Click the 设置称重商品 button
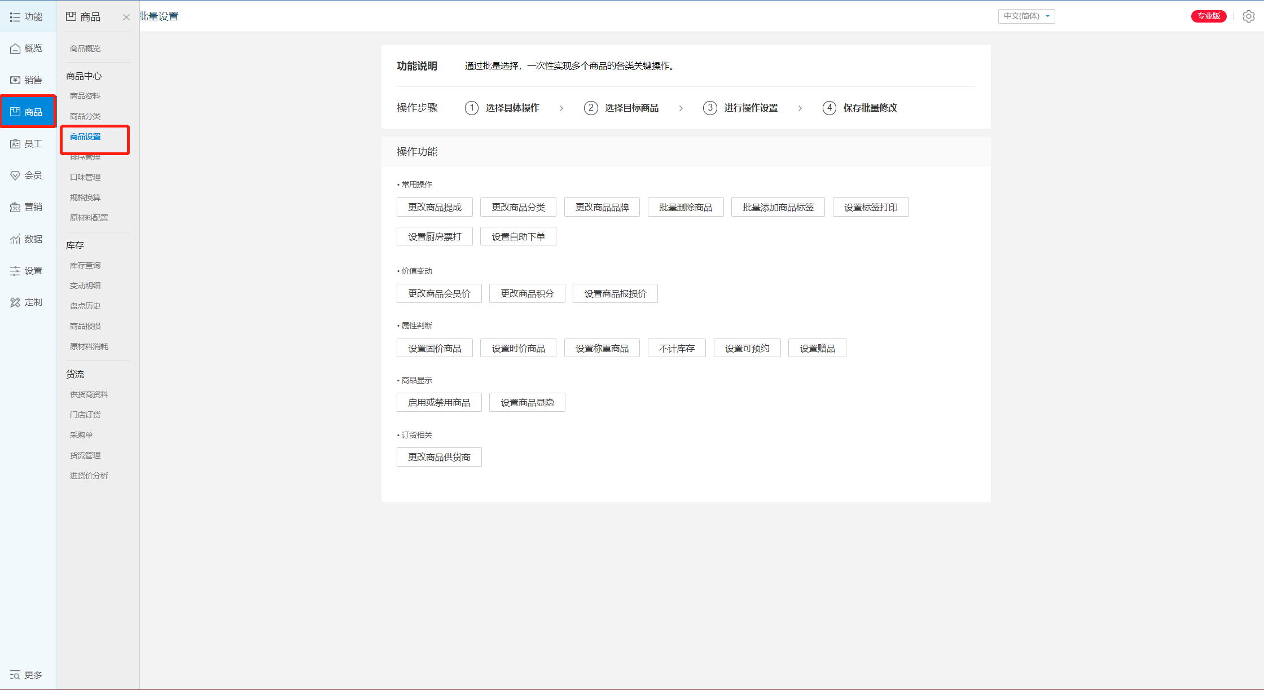Image resolution: width=1264 pixels, height=690 pixels. point(602,348)
